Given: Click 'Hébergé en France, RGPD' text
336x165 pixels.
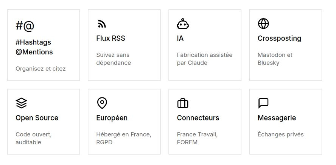Looking at the screenshot, I should coord(123,138).
